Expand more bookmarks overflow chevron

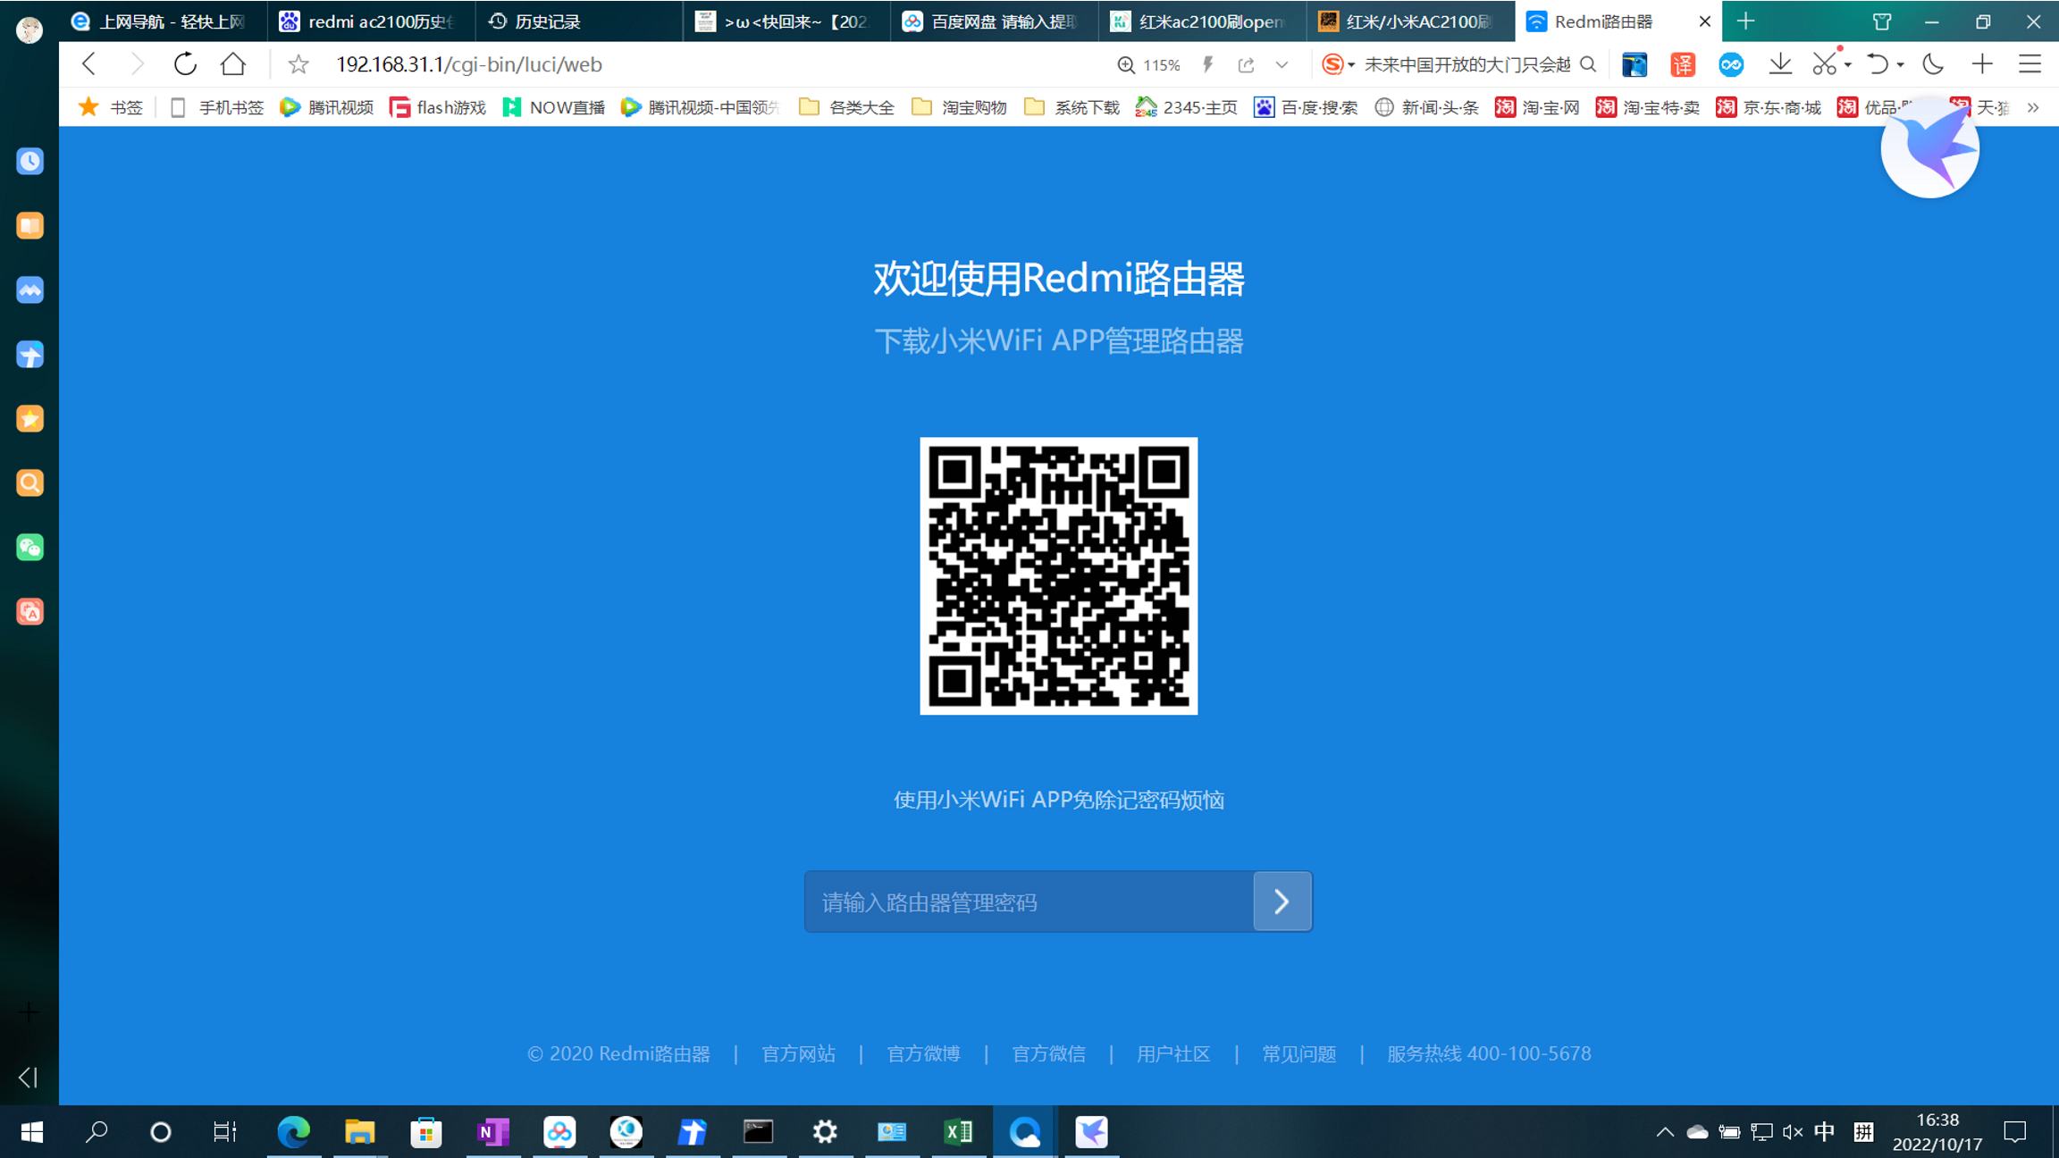[2033, 108]
